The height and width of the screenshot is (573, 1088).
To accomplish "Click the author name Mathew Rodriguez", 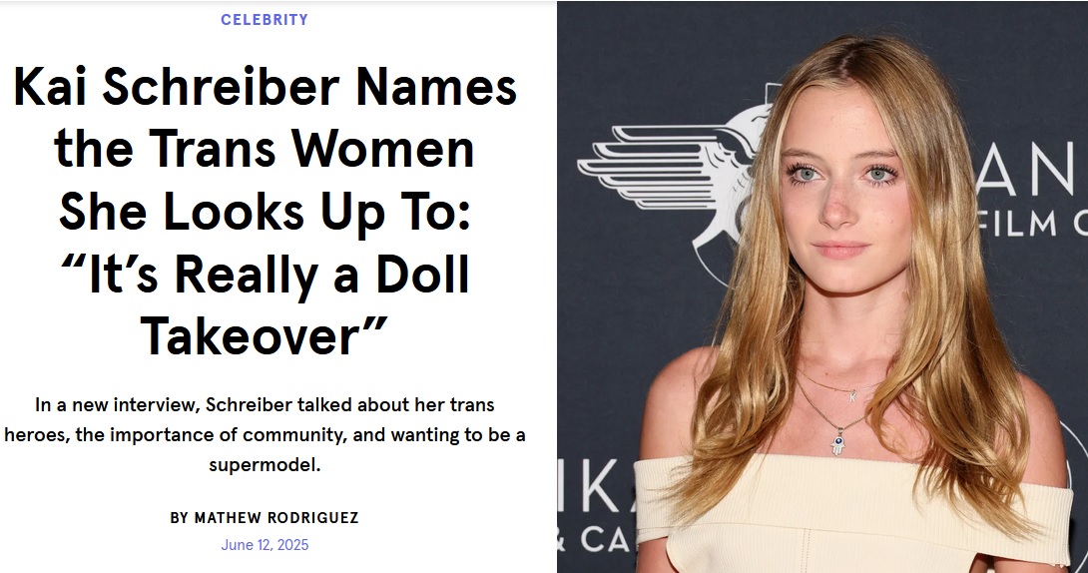I will (x=276, y=517).
